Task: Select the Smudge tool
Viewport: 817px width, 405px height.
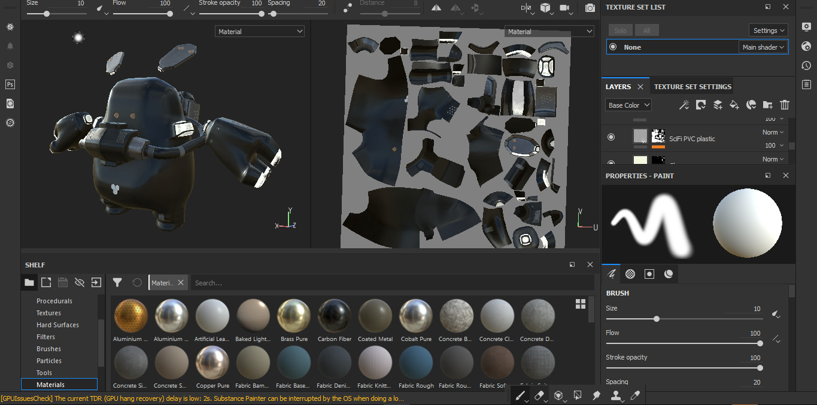Action: pyautogui.click(x=596, y=395)
